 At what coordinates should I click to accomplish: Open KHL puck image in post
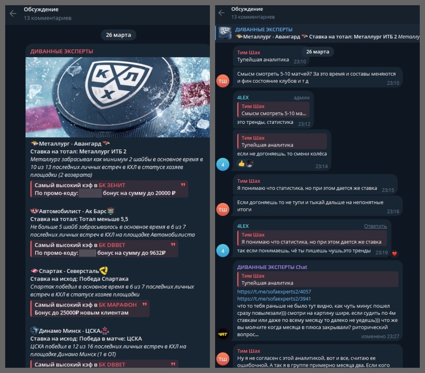(118, 97)
